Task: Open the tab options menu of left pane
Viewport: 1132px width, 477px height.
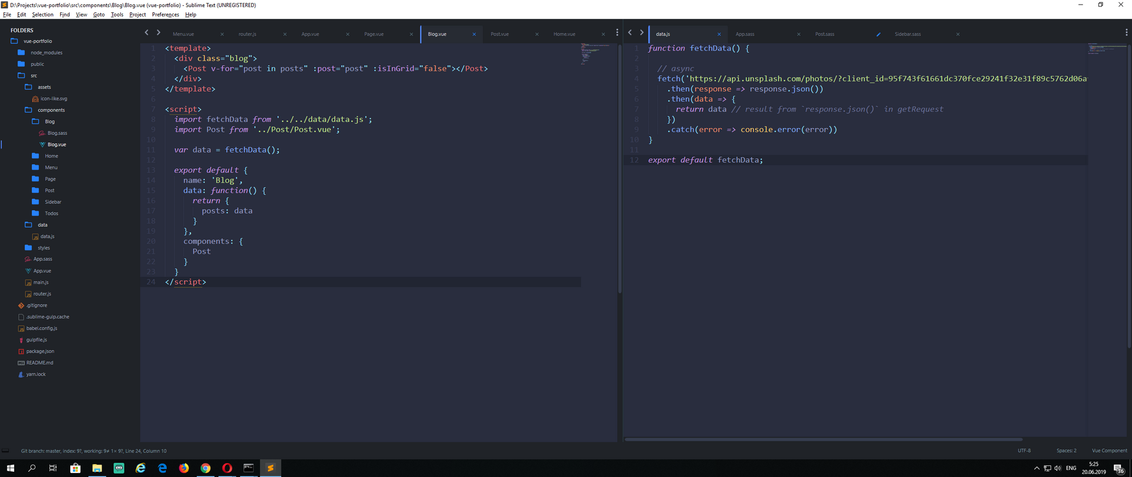Action: tap(617, 33)
